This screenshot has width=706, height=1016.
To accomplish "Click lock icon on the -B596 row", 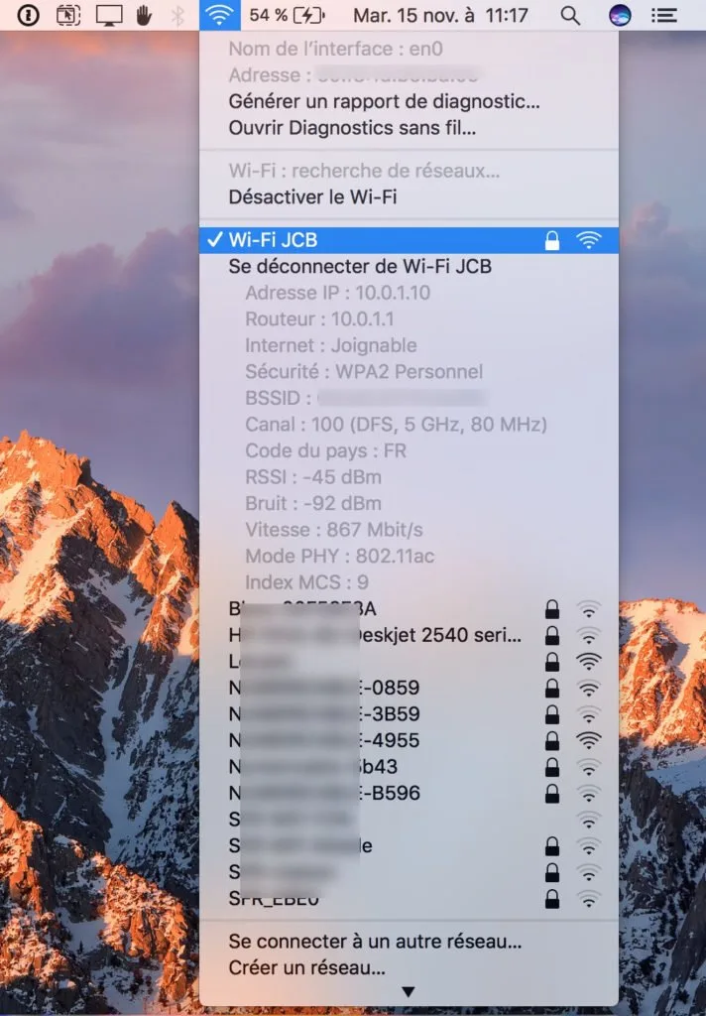I will [552, 794].
